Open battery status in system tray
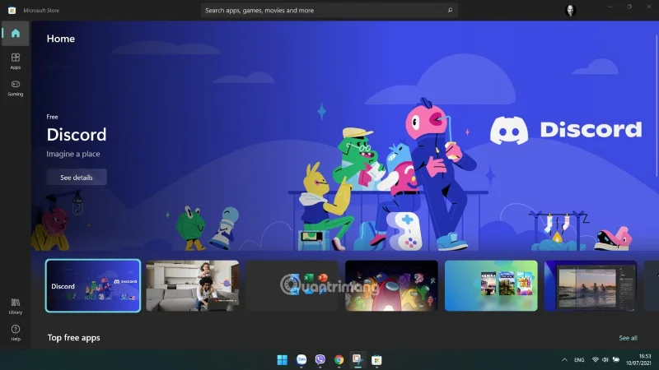Screen dimensions: 659x370 (616, 359)
